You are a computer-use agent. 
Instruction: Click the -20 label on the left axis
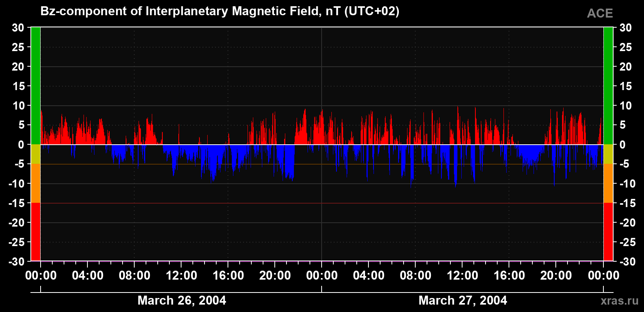[x=16, y=223]
